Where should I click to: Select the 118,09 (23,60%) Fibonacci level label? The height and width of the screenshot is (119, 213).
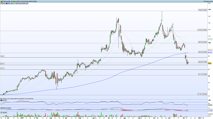[202, 30]
